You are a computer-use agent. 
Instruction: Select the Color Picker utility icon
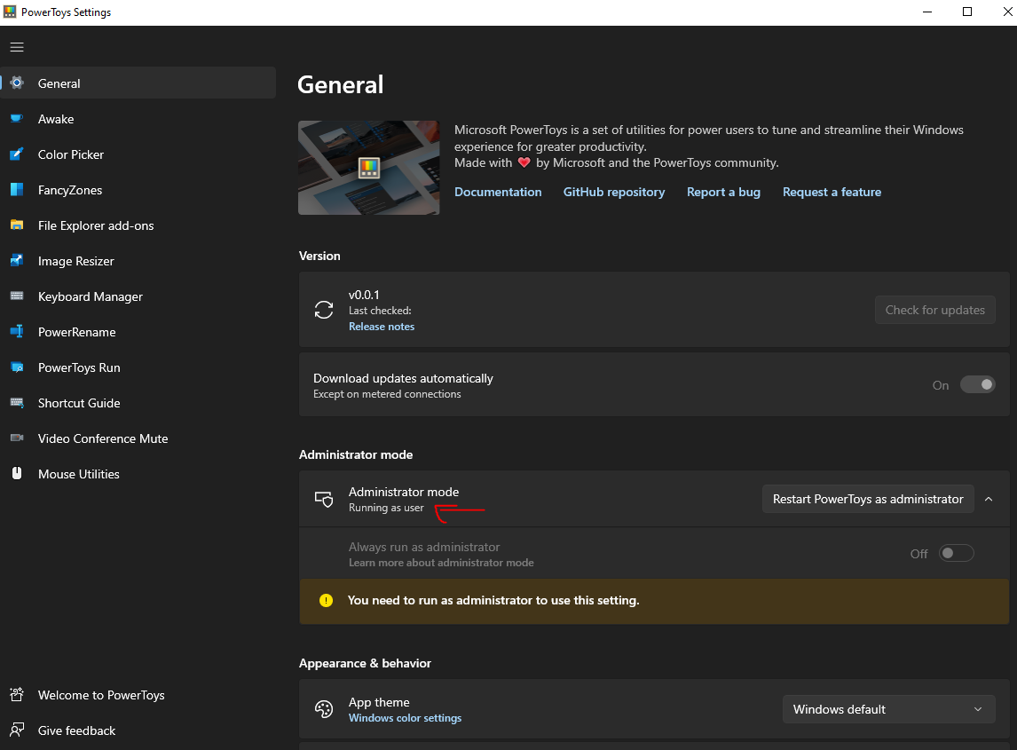click(17, 154)
